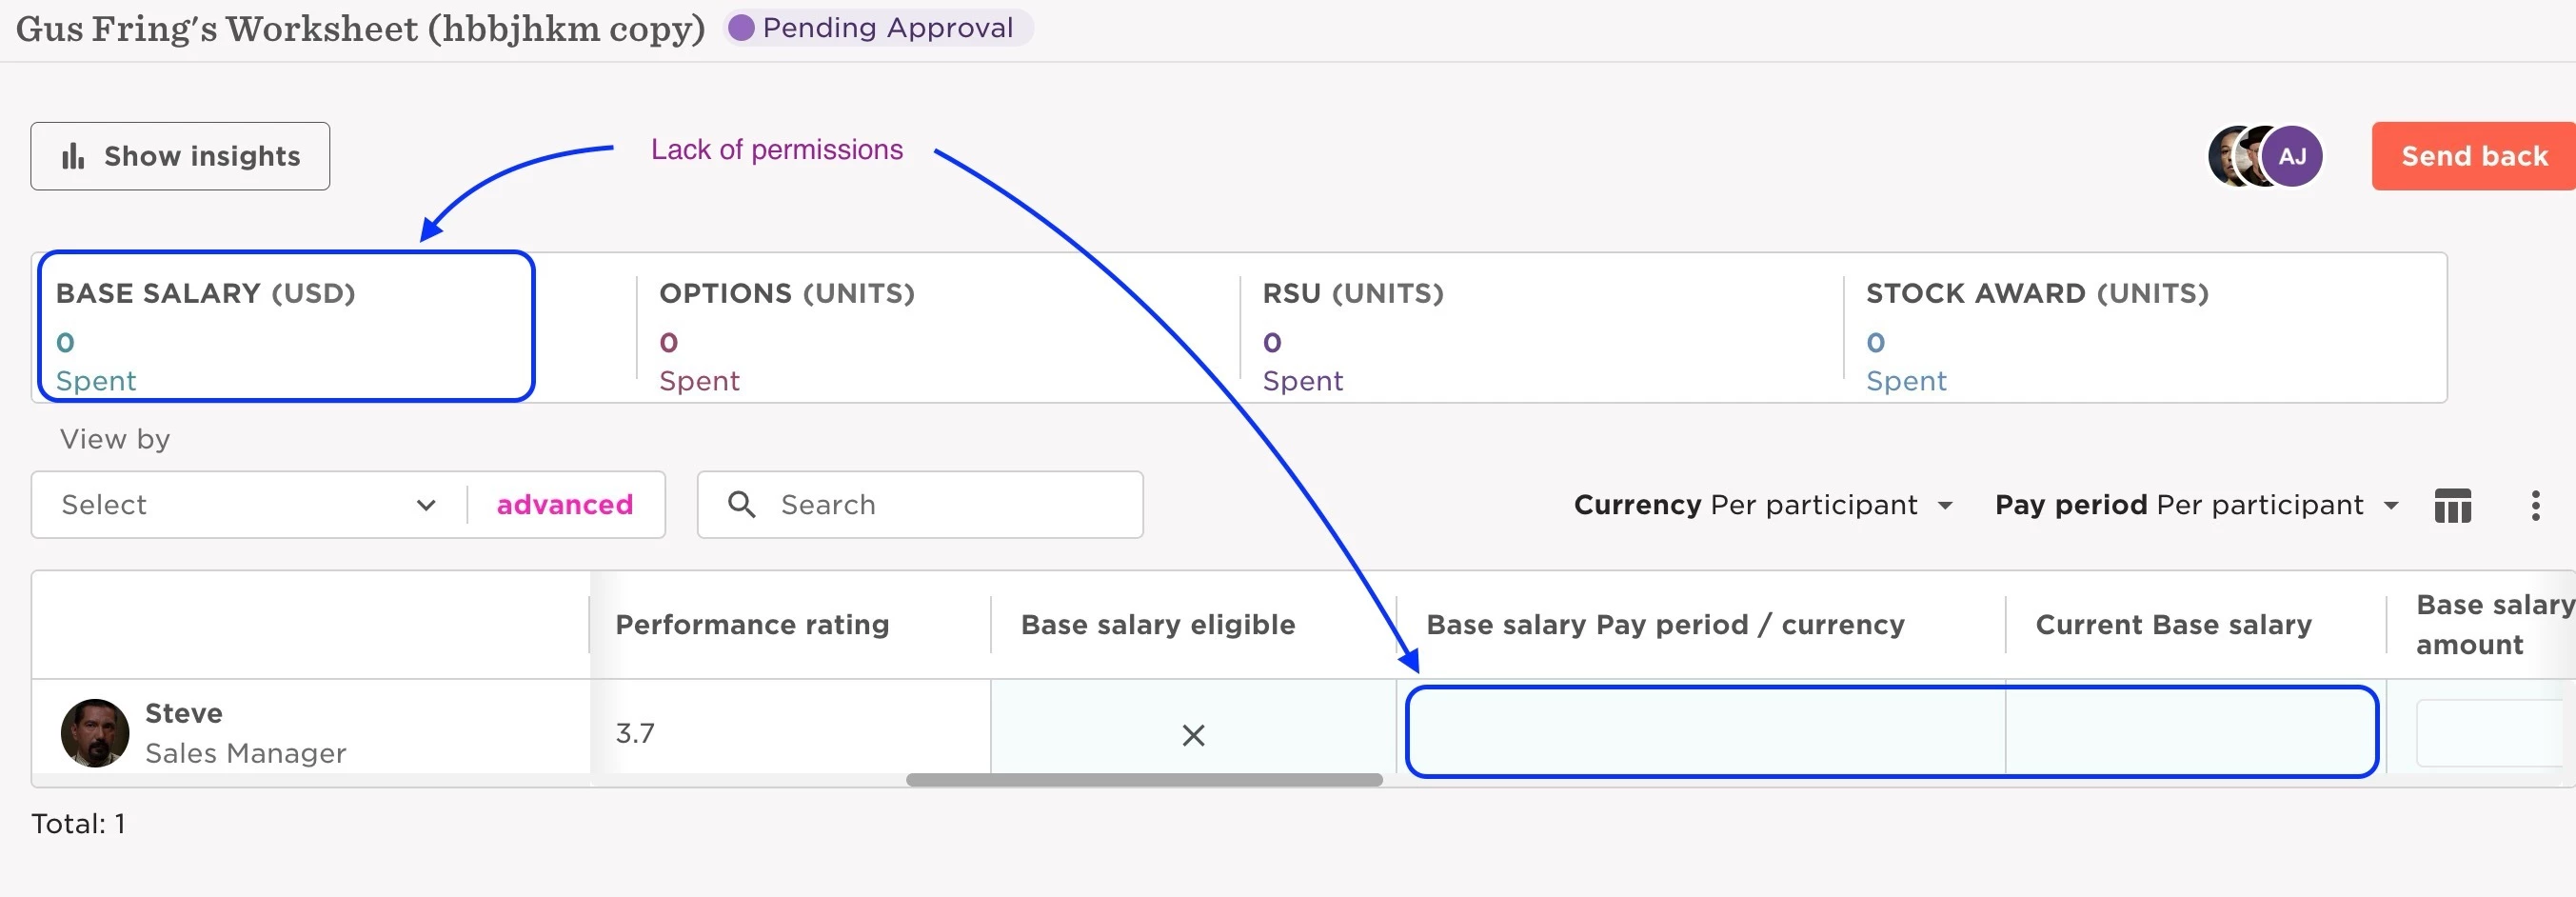Viewport: 2576px width, 897px height.
Task: Select the Base Salary (USD) budget card
Action: (286, 327)
